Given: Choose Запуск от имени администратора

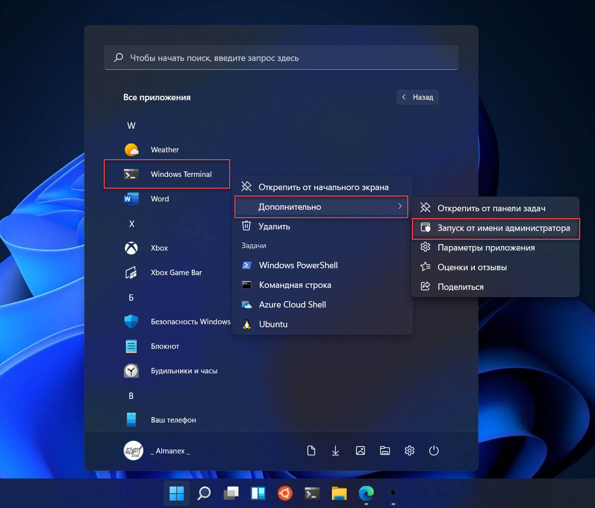Looking at the screenshot, I should [x=496, y=228].
